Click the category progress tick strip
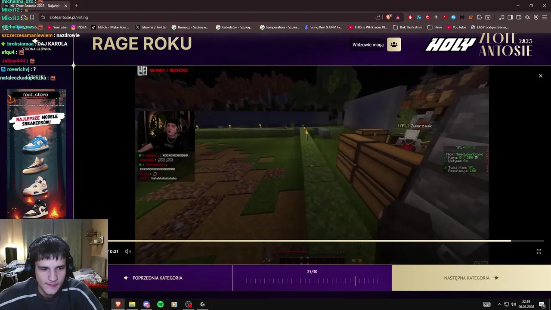This screenshot has height=310, width=551. pyautogui.click(x=312, y=281)
